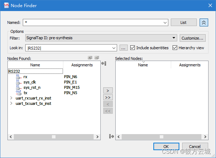Click Nodes Found Name column header
This screenshot has width=216, height=158.
(x=35, y=65)
